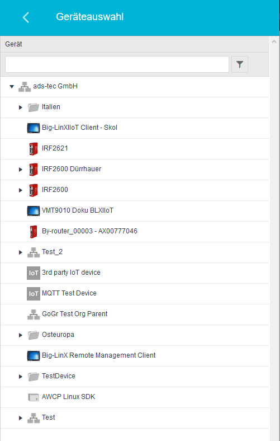Viewport: 280px width, 441px height.
Task: Click the IoT badge for 3rd party IoT device
Action: tap(34, 273)
